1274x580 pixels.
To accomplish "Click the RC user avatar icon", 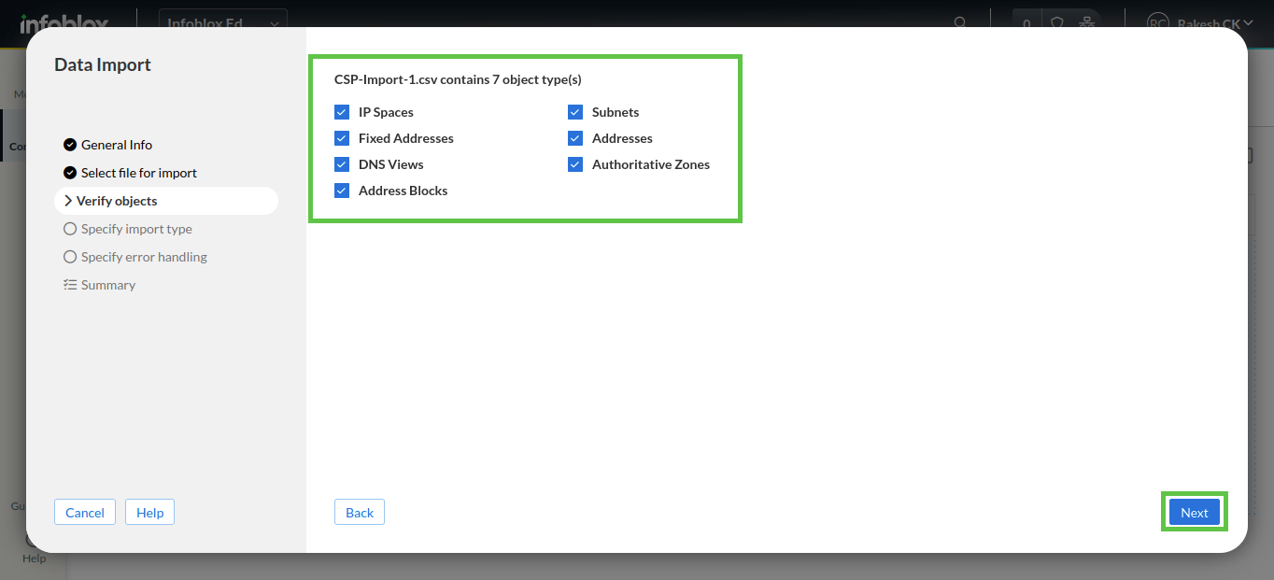I will click(1158, 22).
